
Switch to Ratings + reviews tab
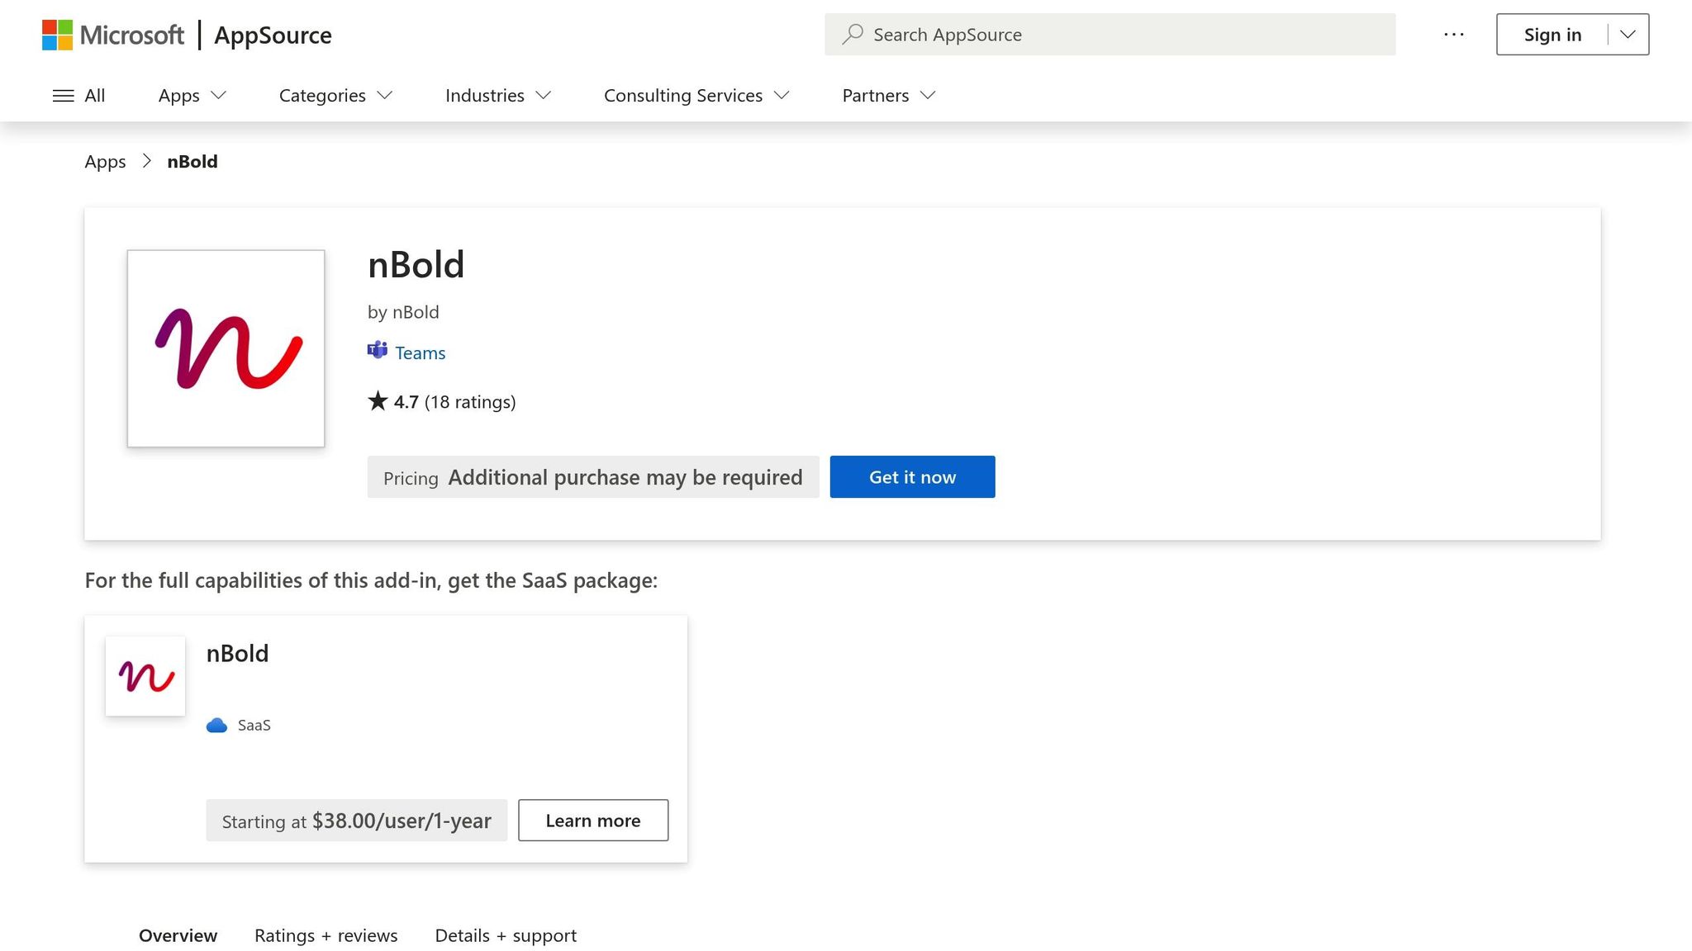[x=326, y=935]
